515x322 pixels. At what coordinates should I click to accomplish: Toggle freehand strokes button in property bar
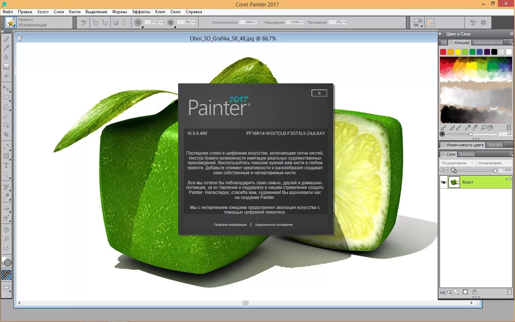[95, 23]
